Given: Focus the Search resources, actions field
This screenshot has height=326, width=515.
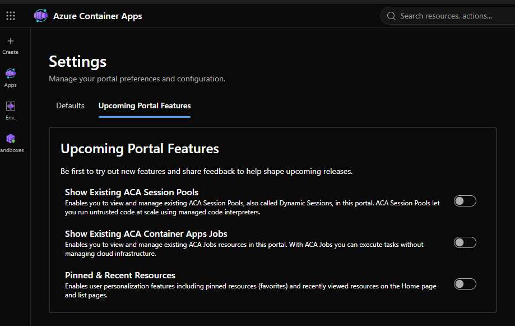Looking at the screenshot, I should click(448, 16).
